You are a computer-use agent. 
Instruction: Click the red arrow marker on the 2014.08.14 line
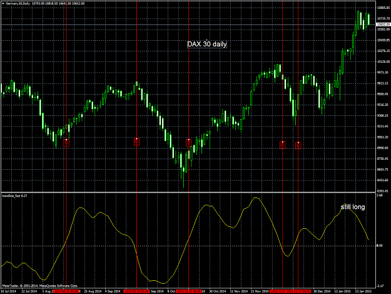coord(66,142)
